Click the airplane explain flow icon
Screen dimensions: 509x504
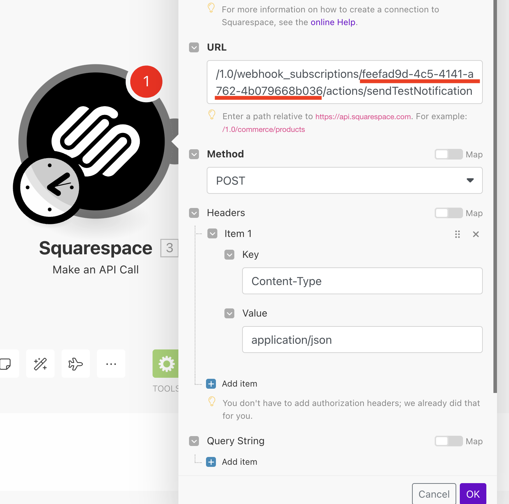pyautogui.click(x=76, y=364)
